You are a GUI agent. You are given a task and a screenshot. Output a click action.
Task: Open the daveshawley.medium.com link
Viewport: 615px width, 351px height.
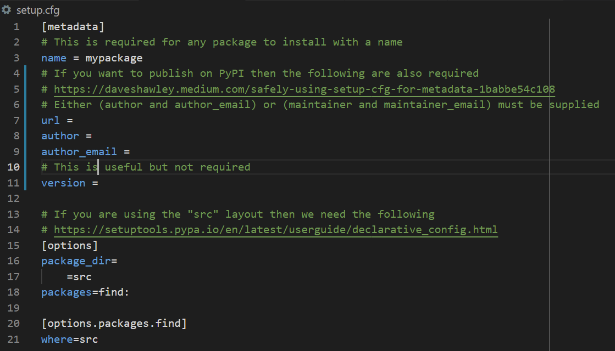coord(304,89)
